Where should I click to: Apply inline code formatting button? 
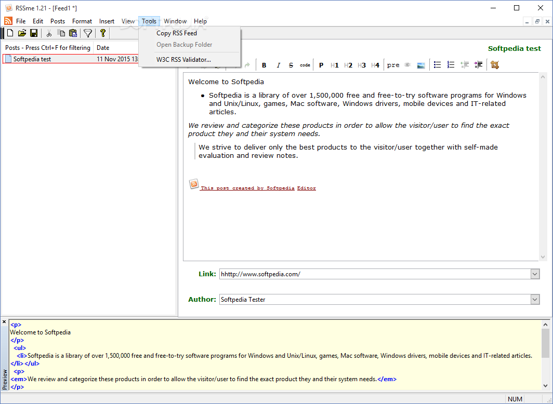[x=305, y=65]
